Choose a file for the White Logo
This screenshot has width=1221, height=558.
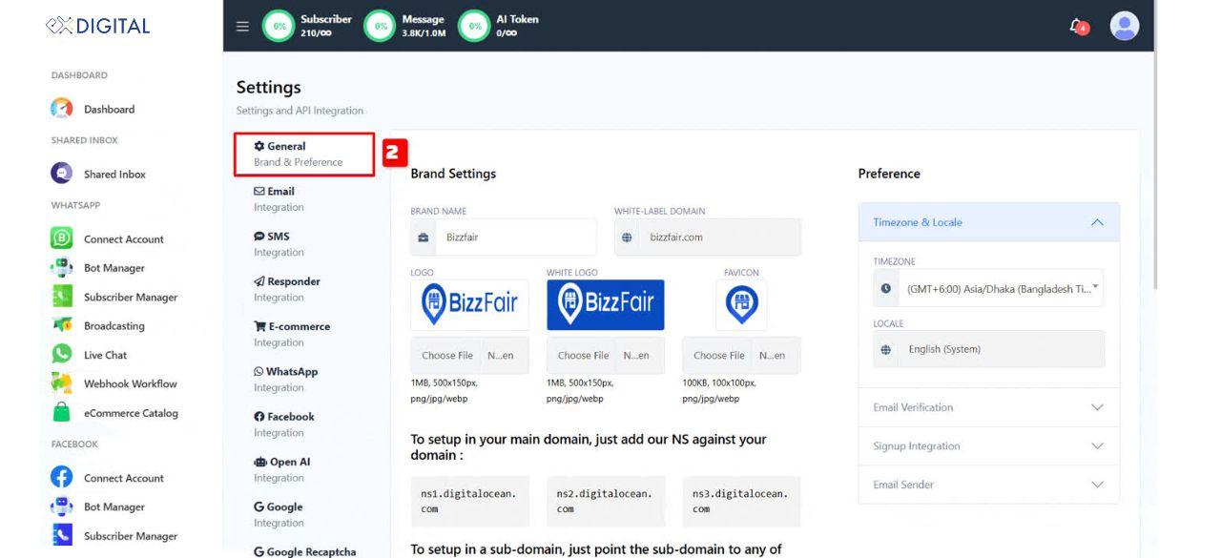click(605, 355)
